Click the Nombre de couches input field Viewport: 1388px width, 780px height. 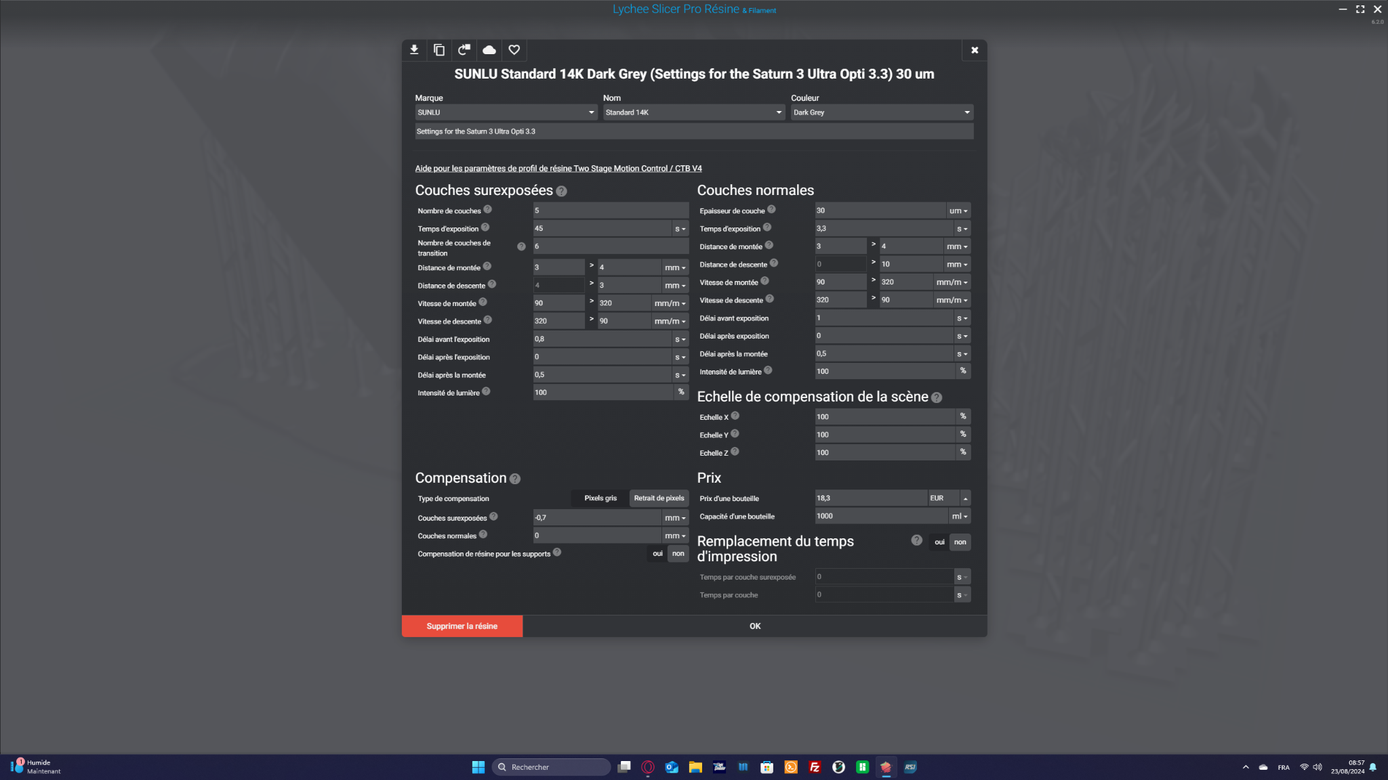point(611,211)
